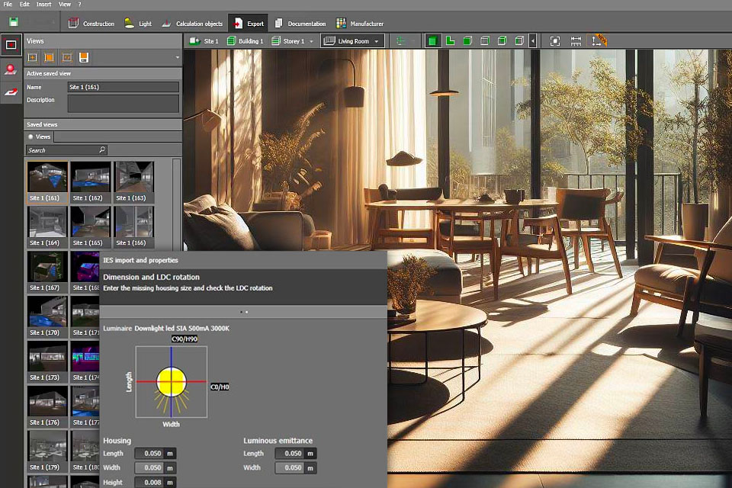Switch to the Light mode
This screenshot has height=488, width=732.
pyautogui.click(x=138, y=24)
